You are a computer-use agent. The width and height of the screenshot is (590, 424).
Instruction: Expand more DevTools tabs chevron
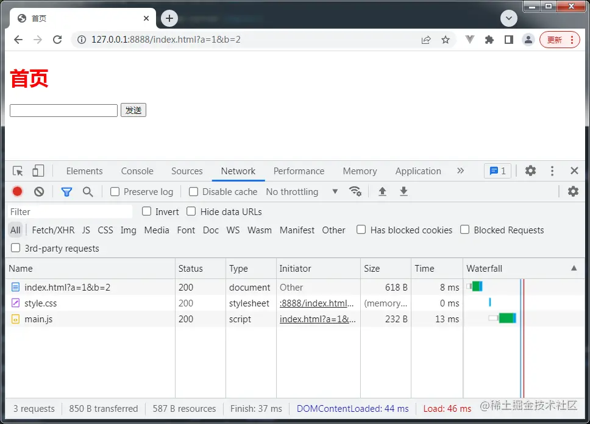click(x=460, y=171)
